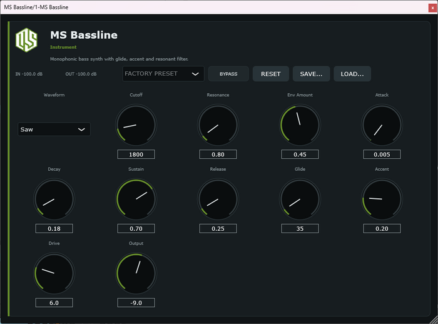
Task: Toggle the BYPASS button
Action: pos(228,74)
